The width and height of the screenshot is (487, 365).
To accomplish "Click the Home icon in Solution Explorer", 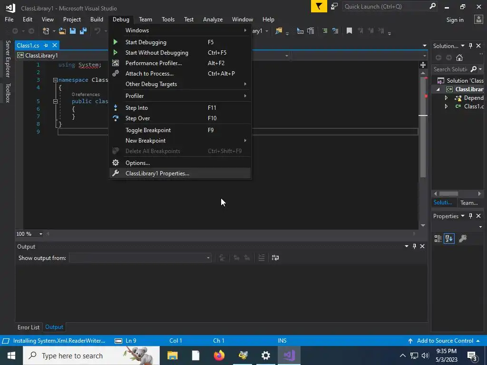I will pos(459,58).
